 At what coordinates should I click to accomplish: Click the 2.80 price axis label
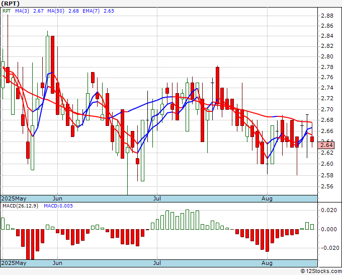point(327,56)
